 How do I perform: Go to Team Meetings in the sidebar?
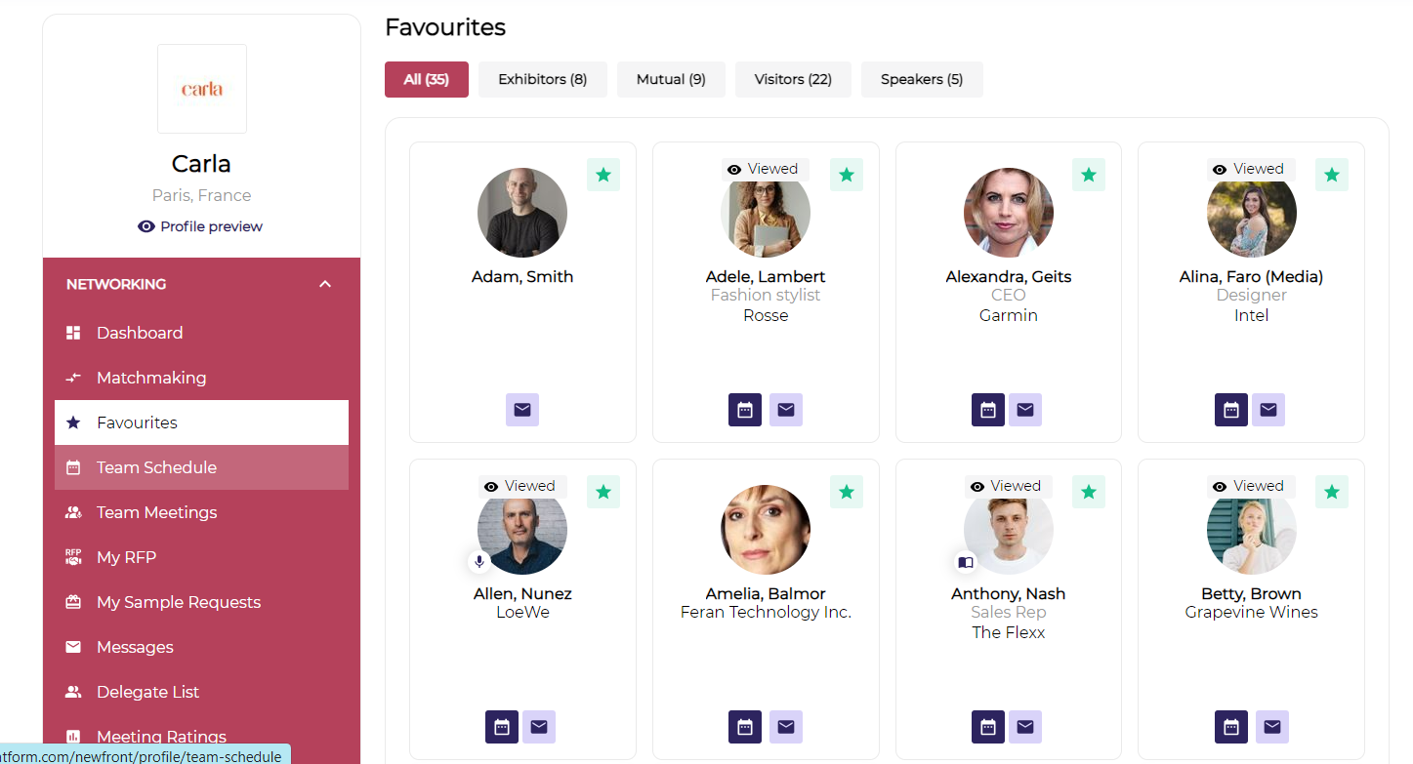pos(156,512)
